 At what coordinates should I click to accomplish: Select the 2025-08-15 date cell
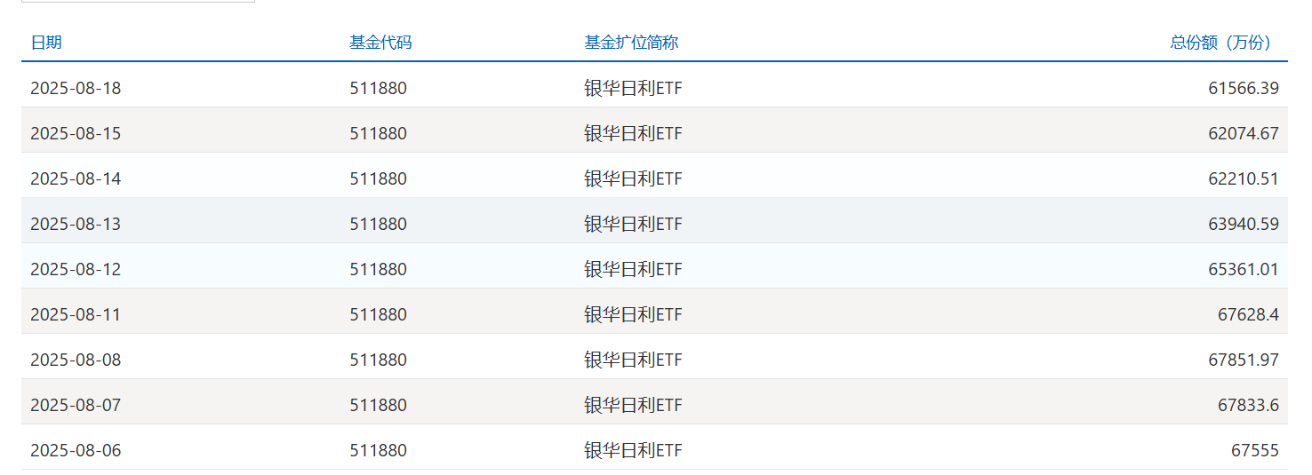[76, 133]
